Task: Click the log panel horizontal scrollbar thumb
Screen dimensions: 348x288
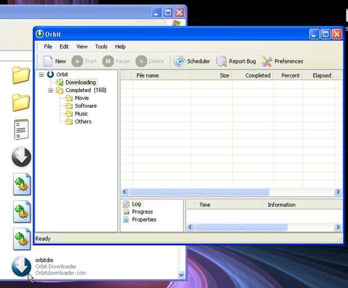Action: pyautogui.click(x=241, y=227)
